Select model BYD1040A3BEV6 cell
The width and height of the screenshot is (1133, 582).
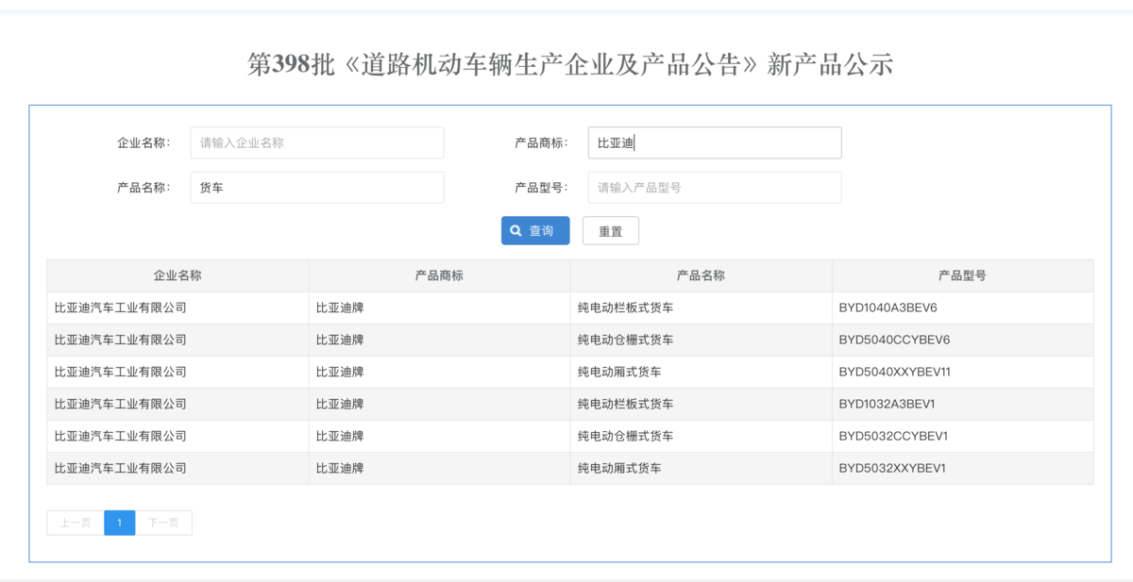[x=888, y=308]
